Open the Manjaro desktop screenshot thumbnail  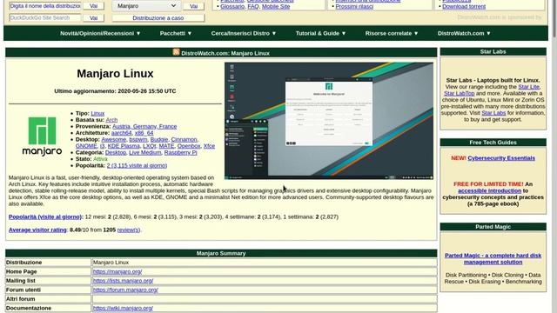329,121
